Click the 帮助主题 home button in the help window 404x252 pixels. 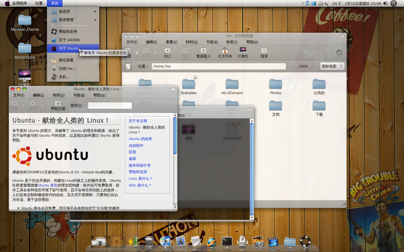[58, 106]
